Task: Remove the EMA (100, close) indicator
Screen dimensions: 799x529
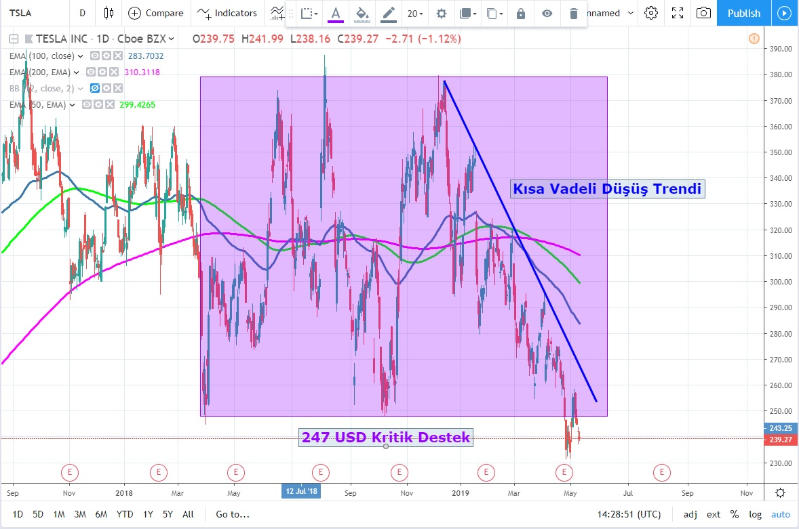Action: pyautogui.click(x=118, y=56)
